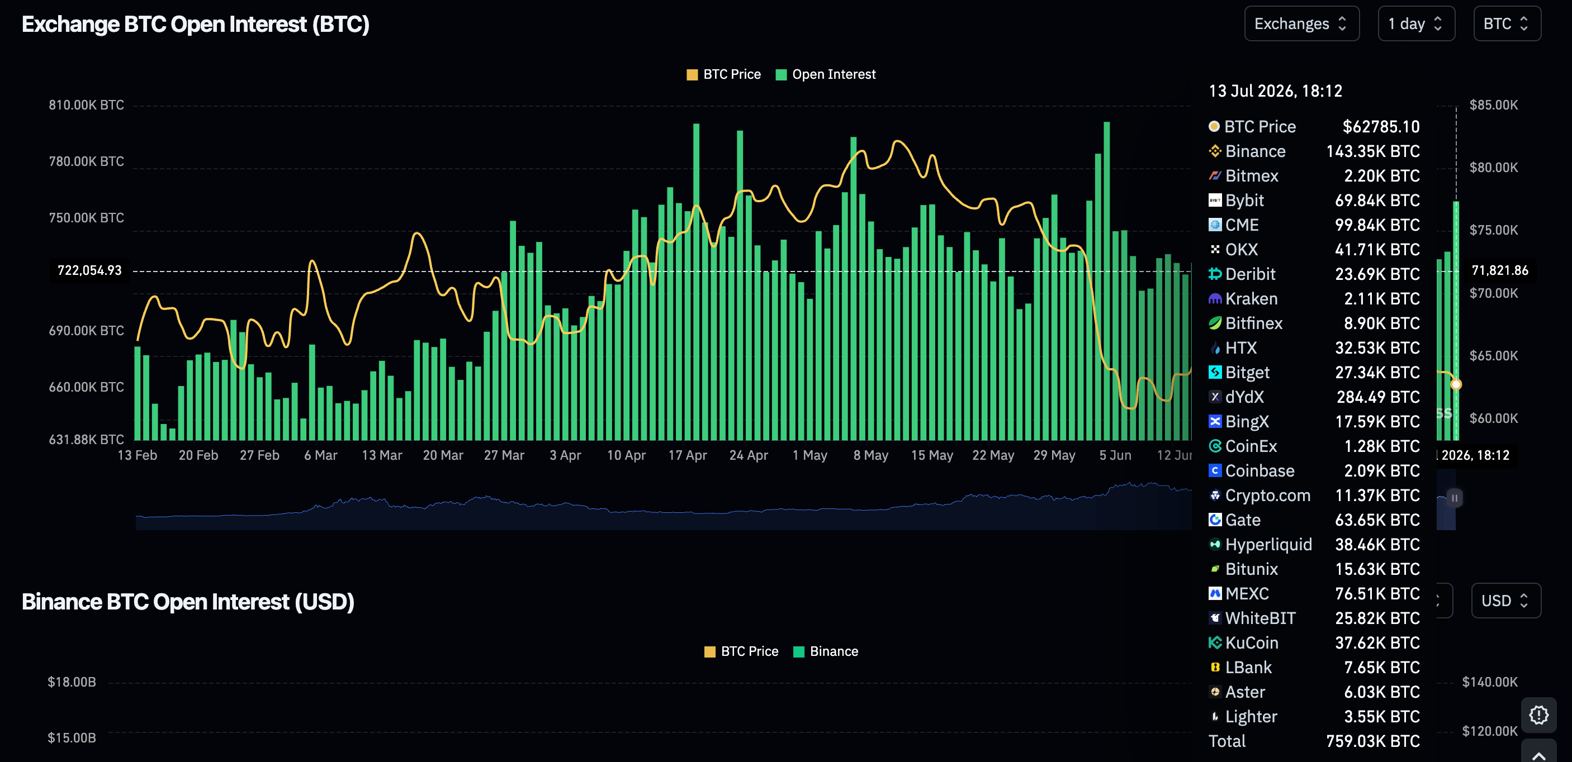The width and height of the screenshot is (1572, 762).
Task: Click the $62785.10 BTC price value
Action: [1380, 126]
